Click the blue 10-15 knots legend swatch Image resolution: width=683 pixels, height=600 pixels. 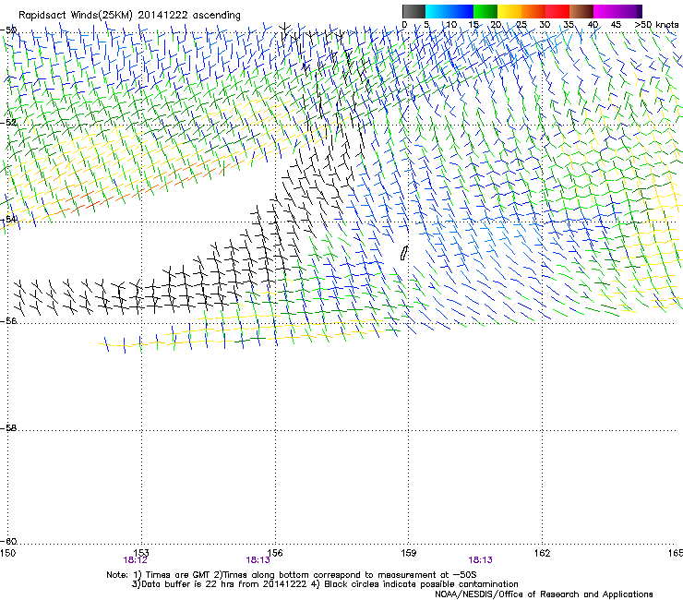pos(461,11)
